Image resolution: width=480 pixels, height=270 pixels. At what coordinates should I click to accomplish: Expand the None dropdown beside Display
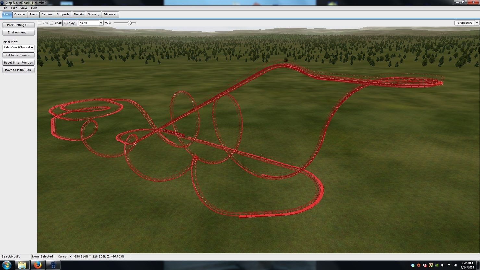[x=101, y=23]
